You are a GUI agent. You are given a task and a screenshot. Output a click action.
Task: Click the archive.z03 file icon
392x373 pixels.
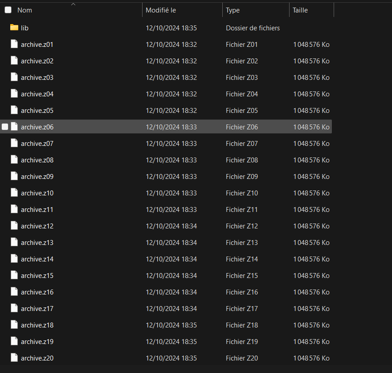[14, 77]
